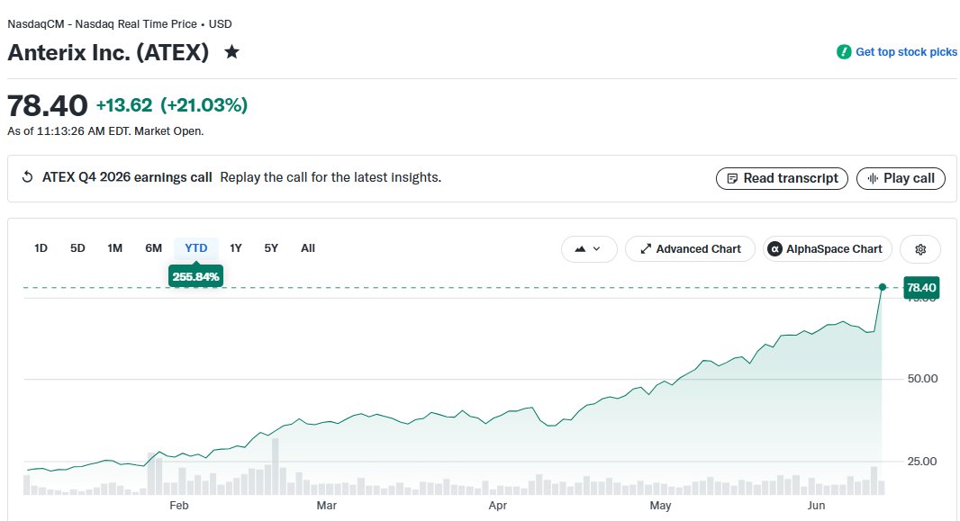
Task: Select the YTD time range
Action: [x=196, y=248]
